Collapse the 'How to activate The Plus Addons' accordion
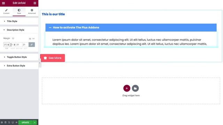 point(131,27)
